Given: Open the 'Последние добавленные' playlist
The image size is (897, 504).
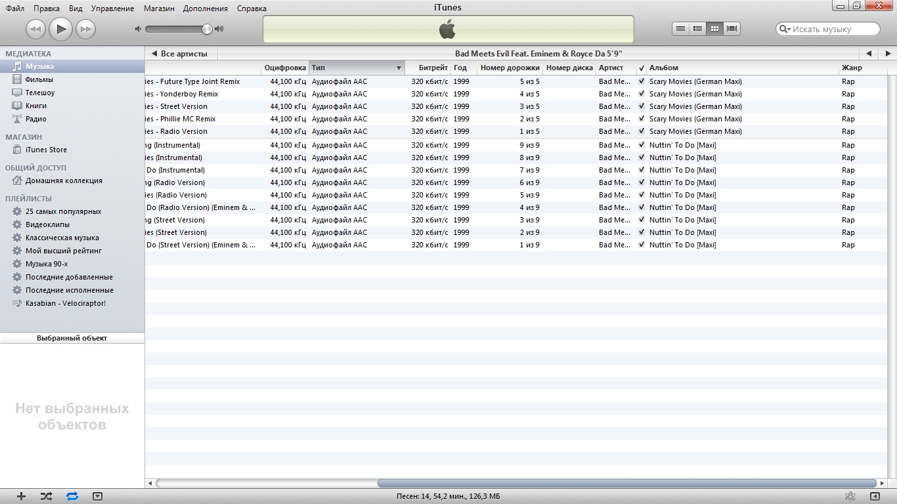Looking at the screenshot, I should tap(72, 277).
